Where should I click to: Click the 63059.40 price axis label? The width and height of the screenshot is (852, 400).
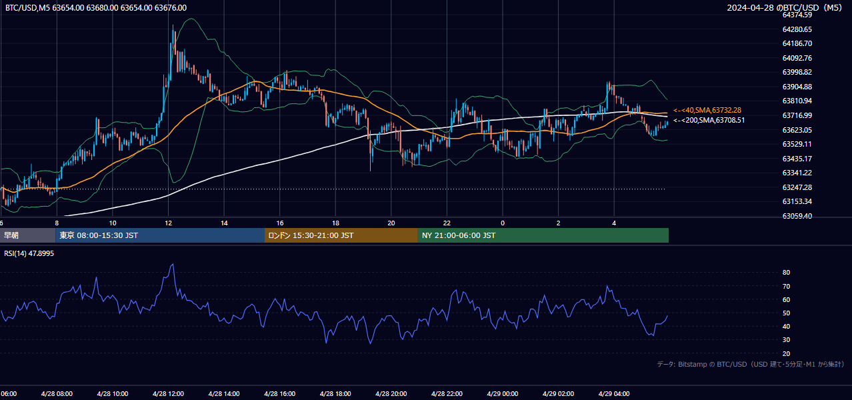(x=797, y=216)
